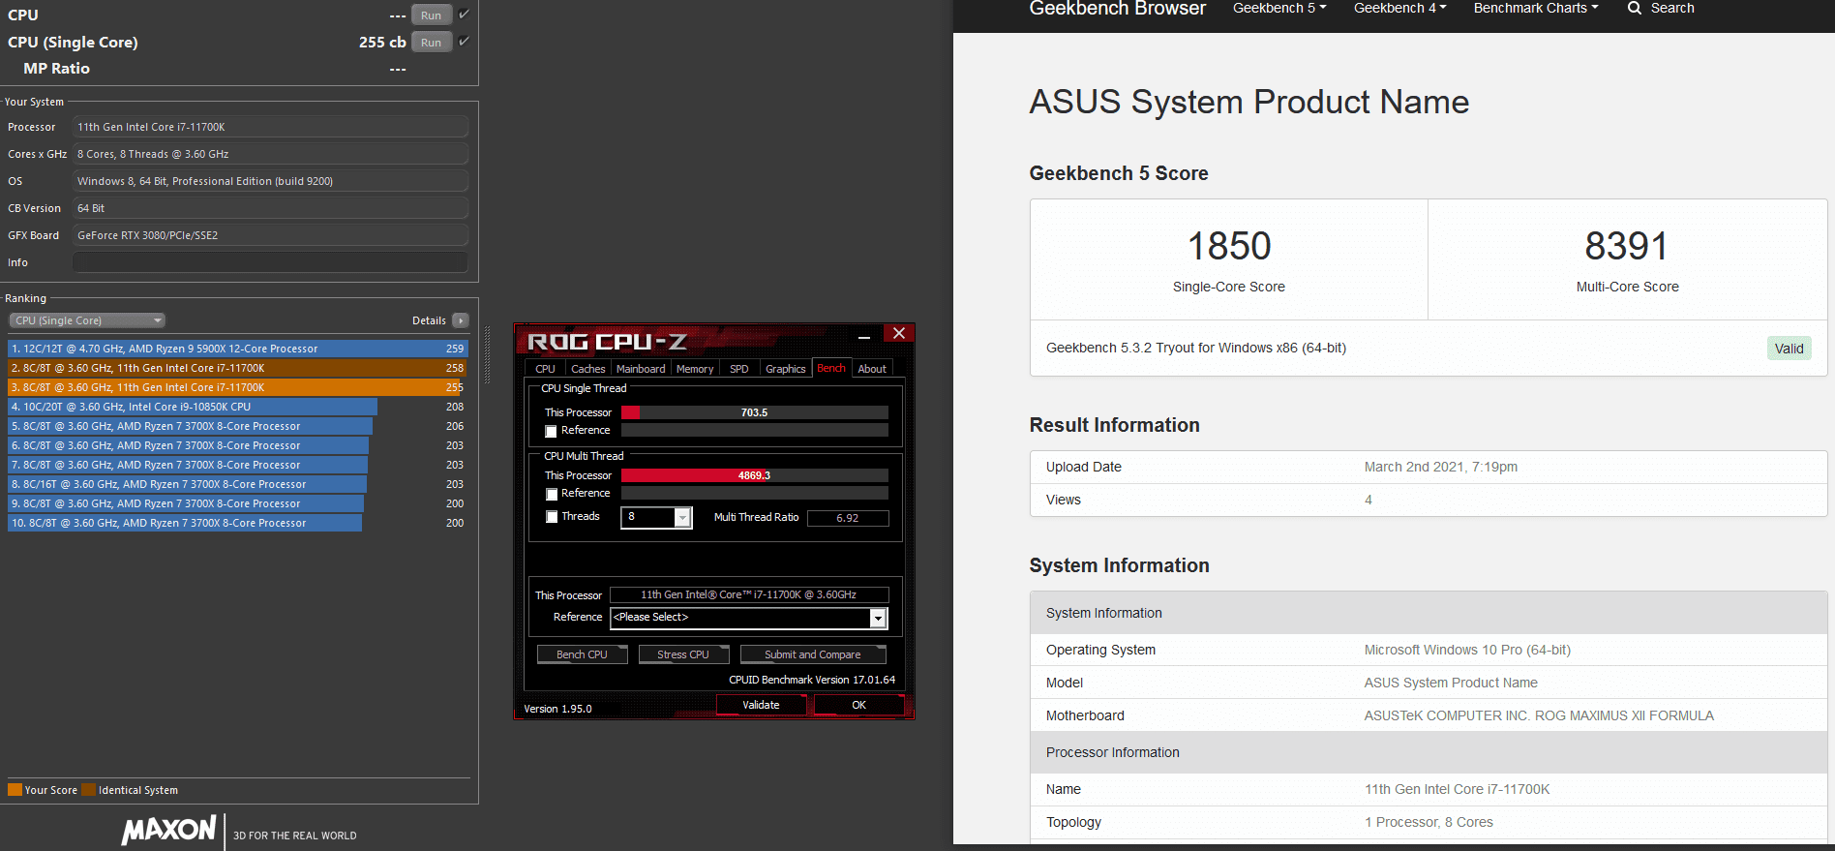Open the Bench tab in CPU-Z

831,368
